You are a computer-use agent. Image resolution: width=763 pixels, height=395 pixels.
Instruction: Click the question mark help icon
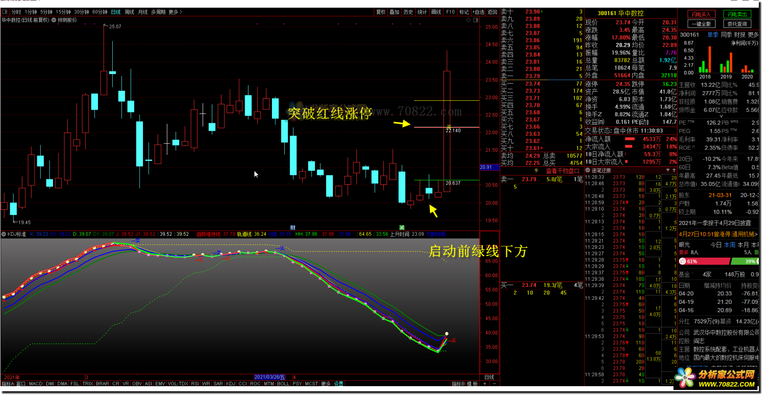pyautogui.click(x=674, y=170)
